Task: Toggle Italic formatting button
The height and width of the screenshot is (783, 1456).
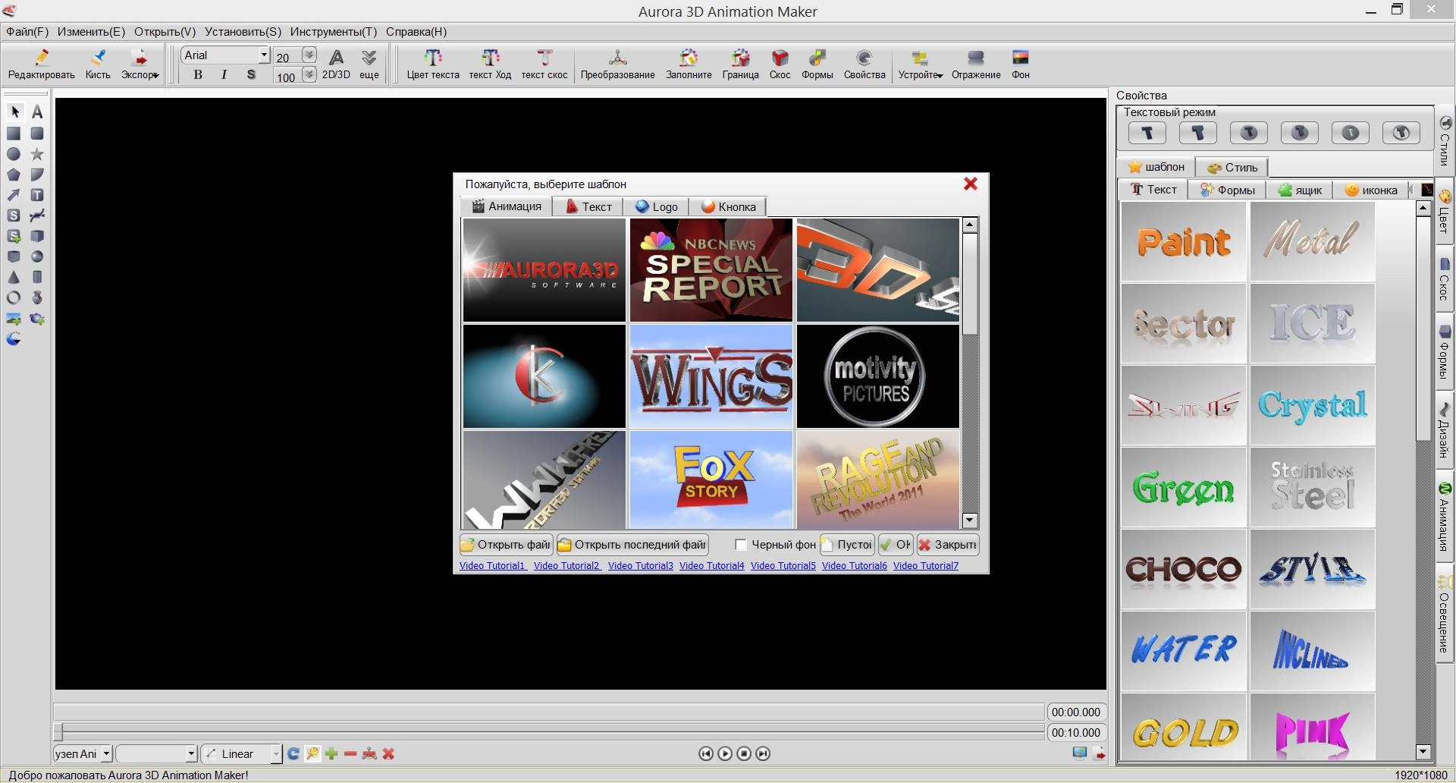Action: [x=224, y=74]
